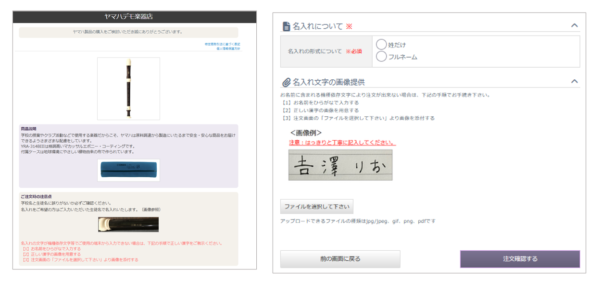Click the ファイルを選択して下さい button
Viewport: 601px width, 281px height.
point(317,207)
